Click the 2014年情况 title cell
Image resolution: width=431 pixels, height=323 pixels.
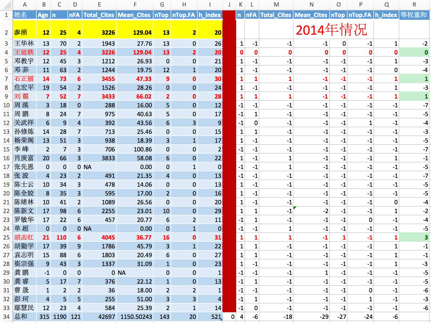[331, 30]
